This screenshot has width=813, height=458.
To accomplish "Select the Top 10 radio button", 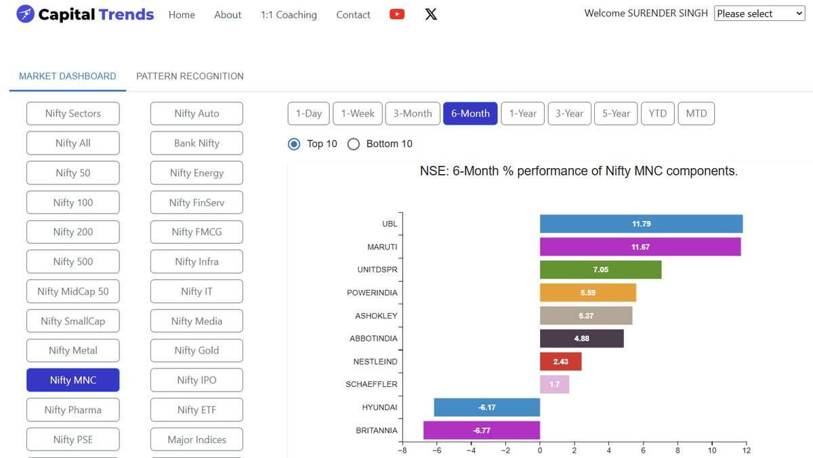I will (294, 144).
